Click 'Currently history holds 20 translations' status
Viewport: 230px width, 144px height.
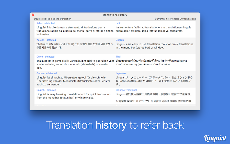tap(175, 19)
